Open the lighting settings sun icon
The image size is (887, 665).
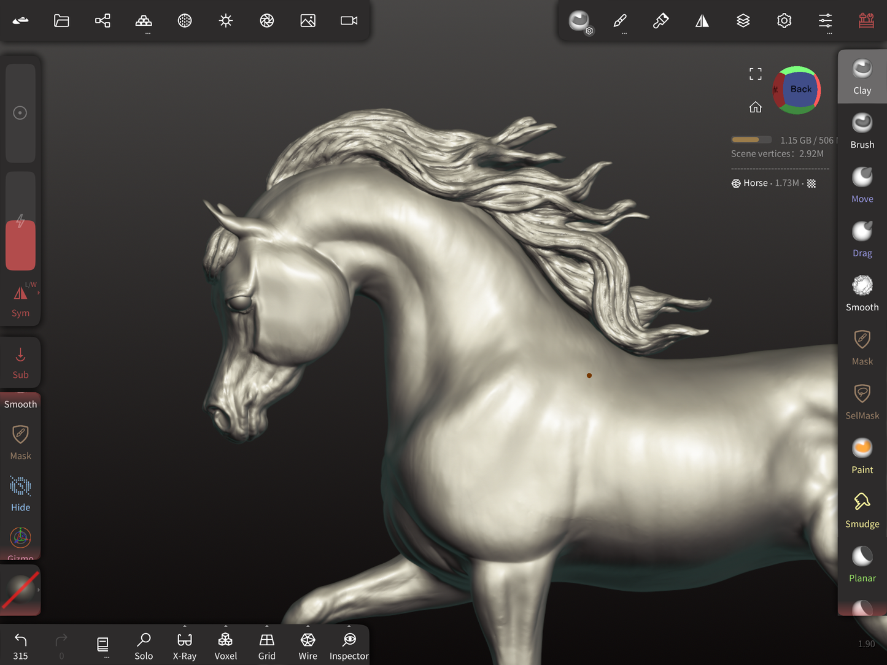(x=226, y=21)
